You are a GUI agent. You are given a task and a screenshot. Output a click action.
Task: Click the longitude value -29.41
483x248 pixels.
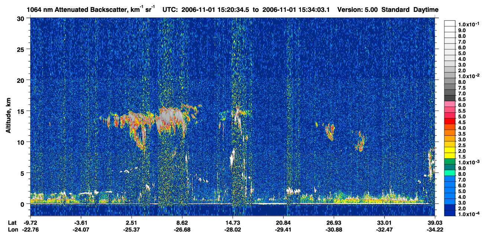(x=283, y=229)
